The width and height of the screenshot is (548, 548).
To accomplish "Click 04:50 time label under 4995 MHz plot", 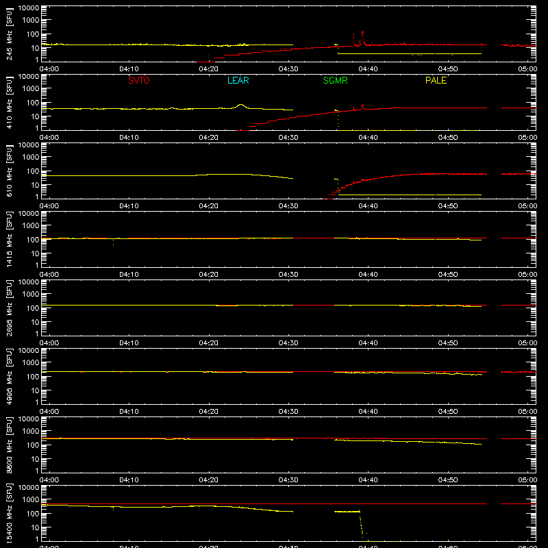I will pyautogui.click(x=448, y=412).
